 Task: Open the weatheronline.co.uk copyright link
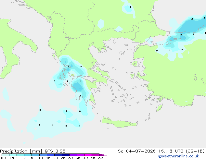(179, 156)
